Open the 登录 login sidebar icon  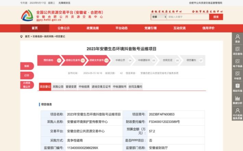coord(238,39)
